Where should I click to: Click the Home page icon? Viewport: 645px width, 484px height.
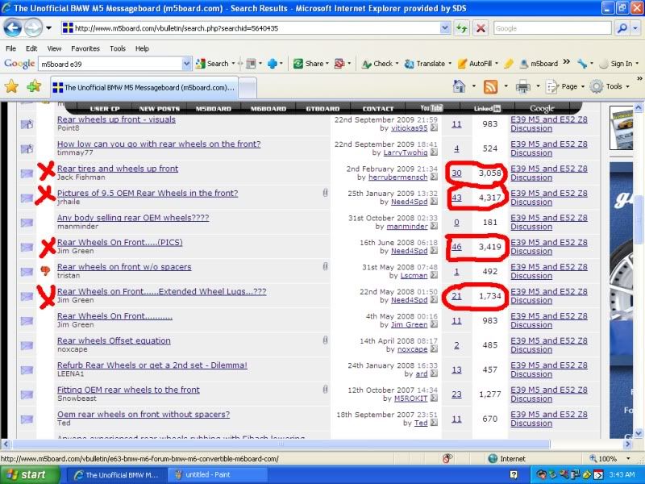coord(459,86)
